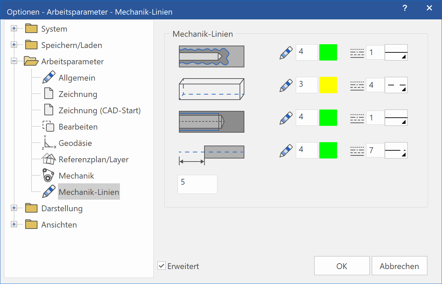Click the Ansichten folder icon
Image resolution: width=442 pixels, height=284 pixels.
point(31,224)
